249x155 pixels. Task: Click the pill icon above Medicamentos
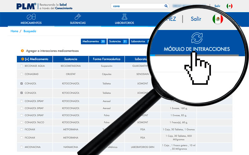coord(31,17)
